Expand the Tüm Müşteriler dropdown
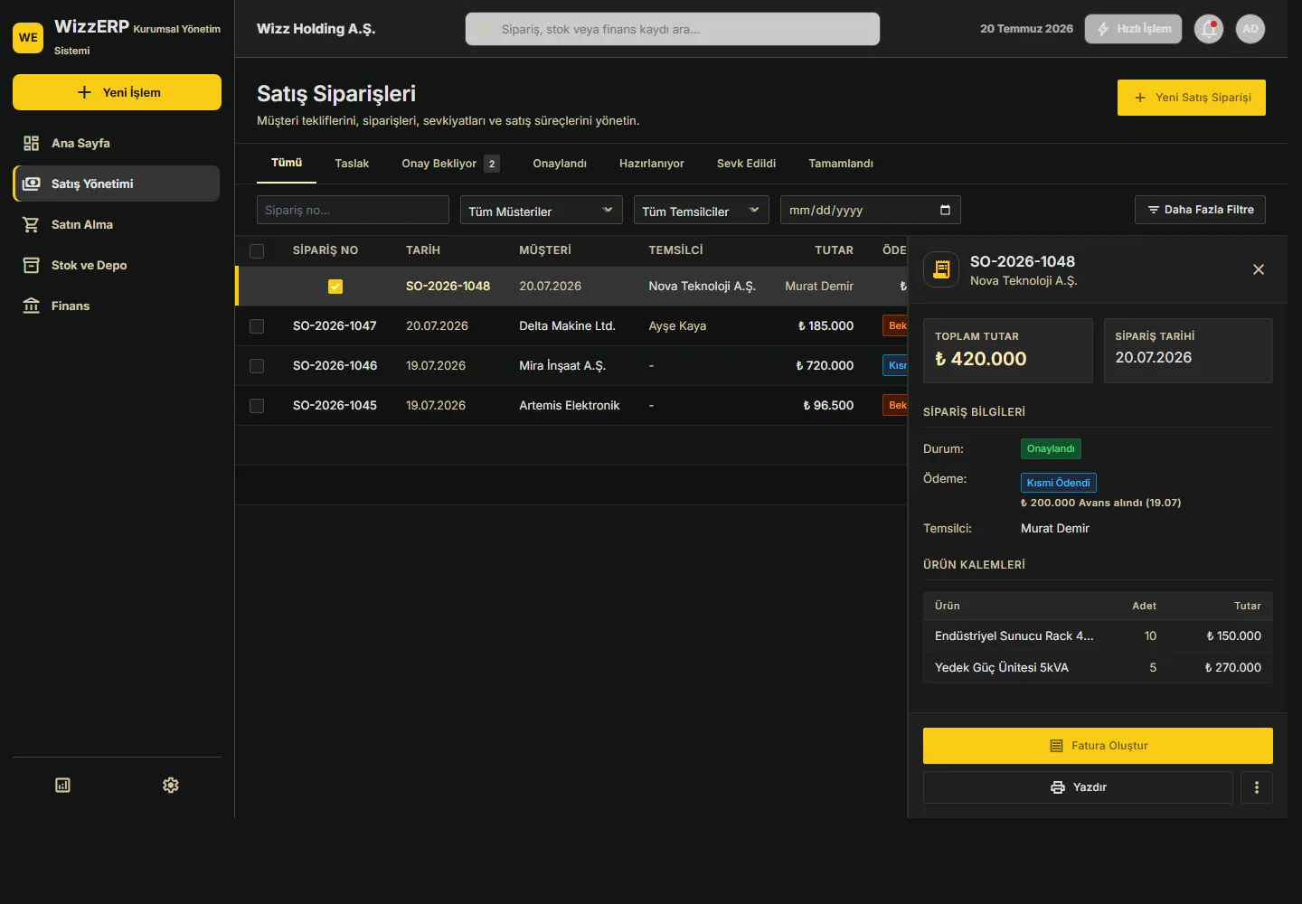The width and height of the screenshot is (1302, 904). coord(542,210)
